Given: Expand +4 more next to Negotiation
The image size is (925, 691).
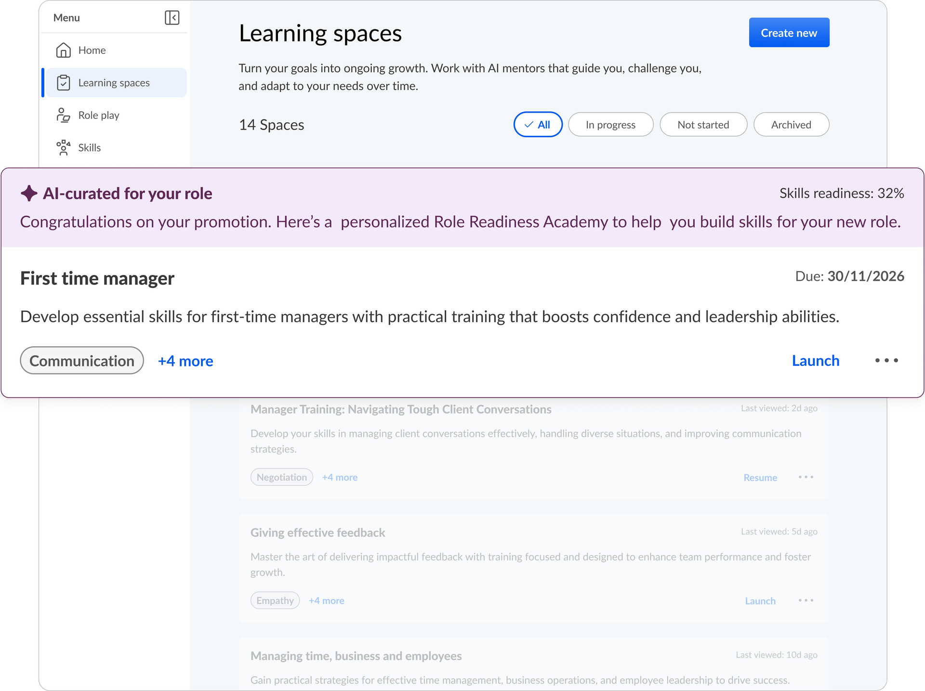Looking at the screenshot, I should [340, 477].
